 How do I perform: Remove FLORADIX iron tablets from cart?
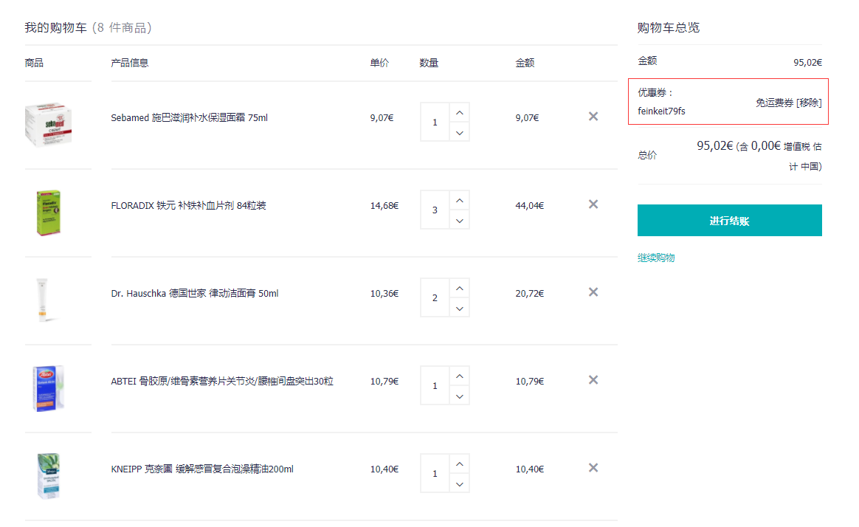[x=593, y=204]
